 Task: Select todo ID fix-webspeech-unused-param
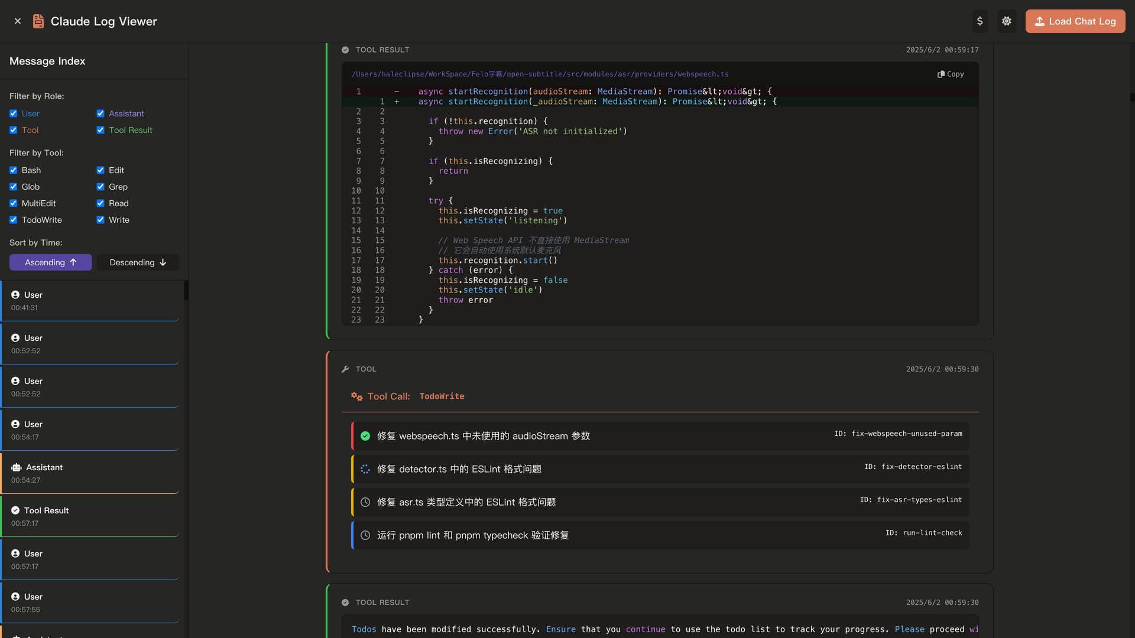tap(898, 434)
